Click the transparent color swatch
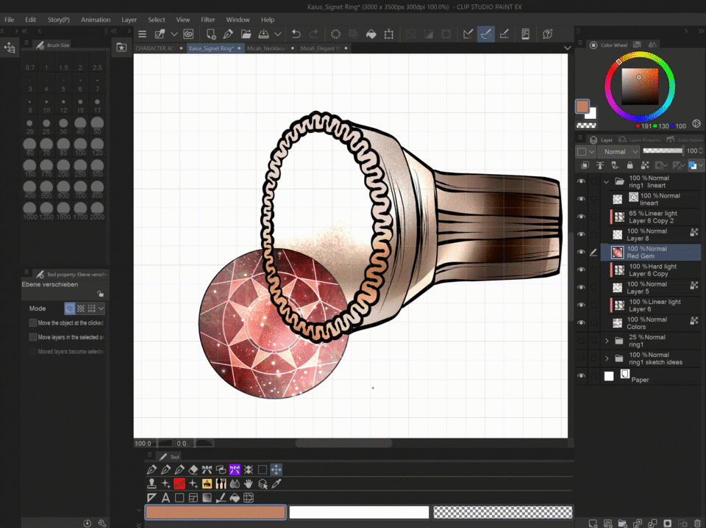Viewport: 706px width, 528px height. click(x=502, y=513)
